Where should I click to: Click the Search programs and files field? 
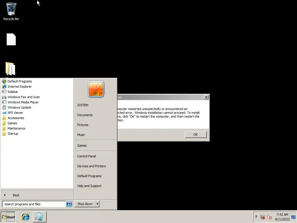(x=34, y=204)
